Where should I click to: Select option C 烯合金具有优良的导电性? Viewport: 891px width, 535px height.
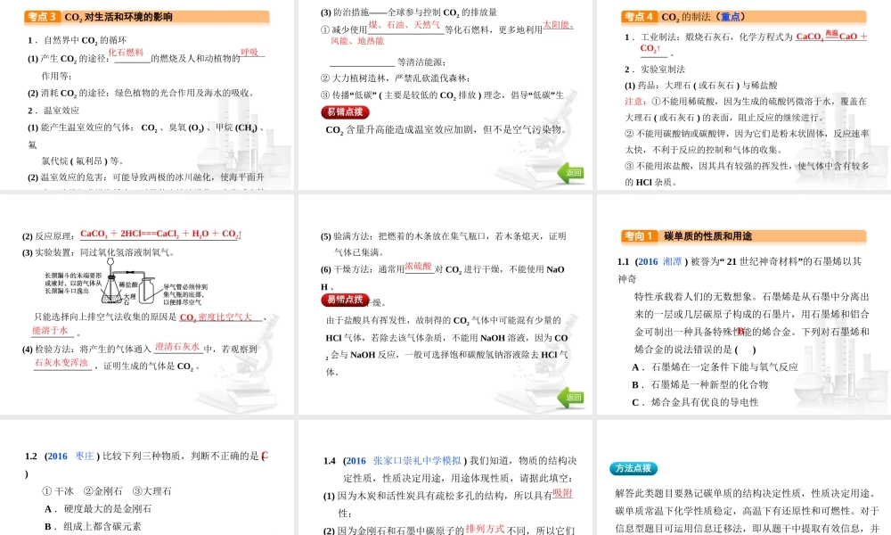695,402
